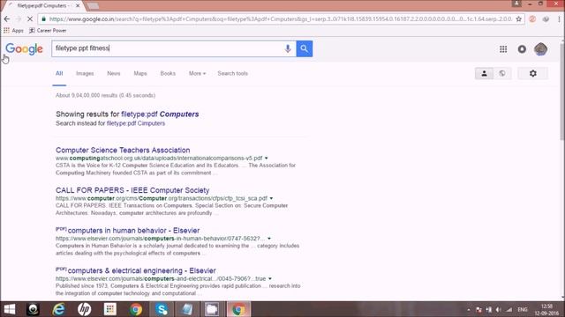Viewport: 565px width, 317px height.
Task: Open Google notifications circle icon
Action: [x=522, y=49]
